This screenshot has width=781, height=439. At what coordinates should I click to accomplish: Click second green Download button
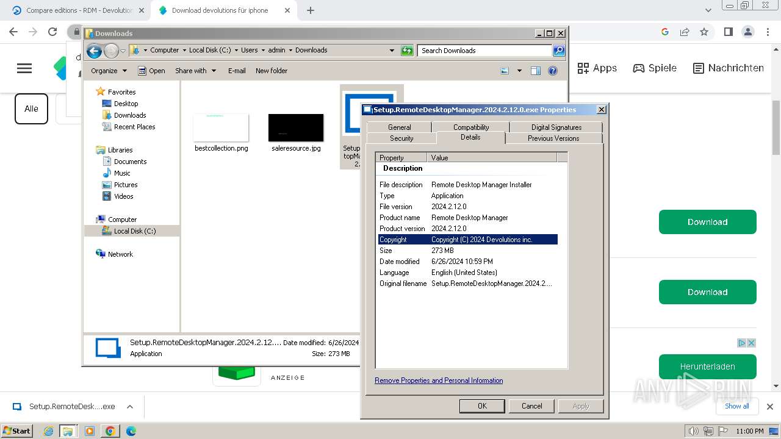707,292
